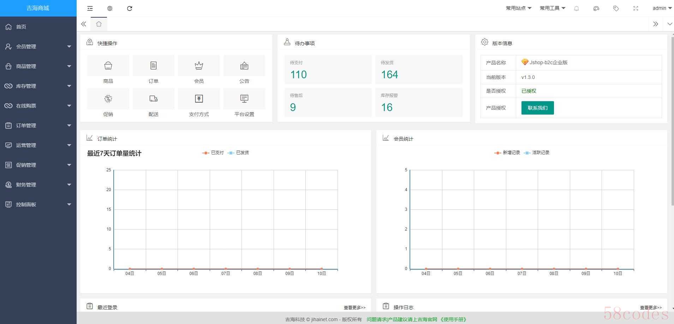Open the notification bell
The image size is (674, 324).
[x=577, y=8]
